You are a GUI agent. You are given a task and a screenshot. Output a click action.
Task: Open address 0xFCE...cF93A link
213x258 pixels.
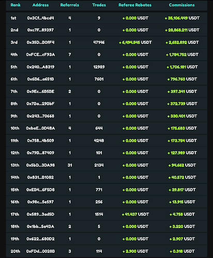[40, 55]
